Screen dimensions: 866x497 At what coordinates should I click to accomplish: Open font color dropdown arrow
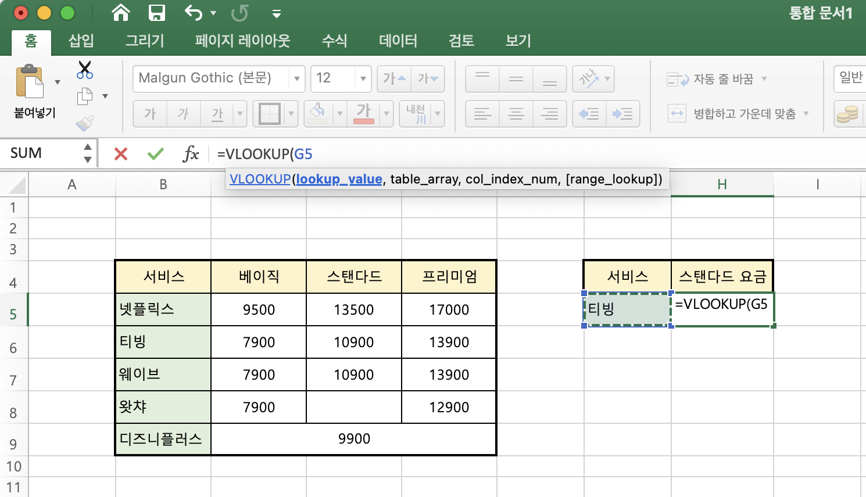[386, 114]
